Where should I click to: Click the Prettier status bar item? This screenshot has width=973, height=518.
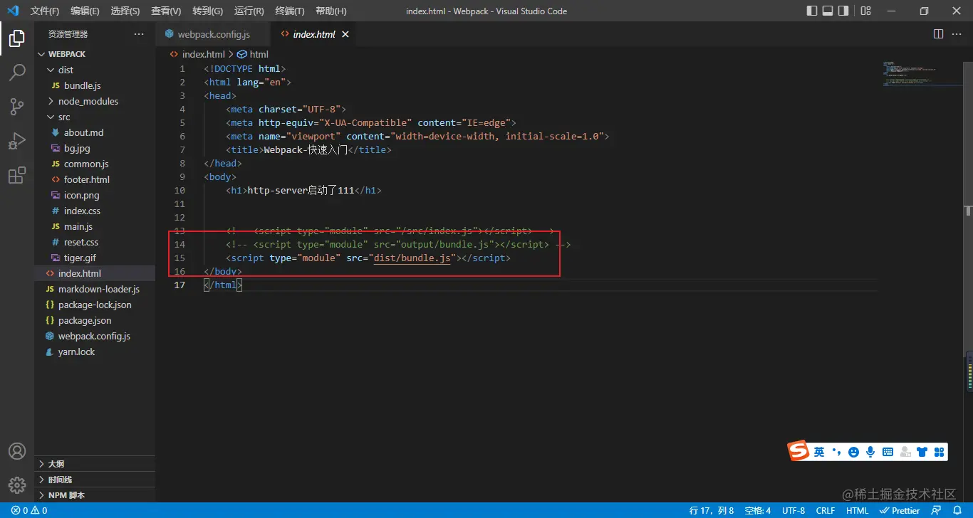(x=900, y=510)
